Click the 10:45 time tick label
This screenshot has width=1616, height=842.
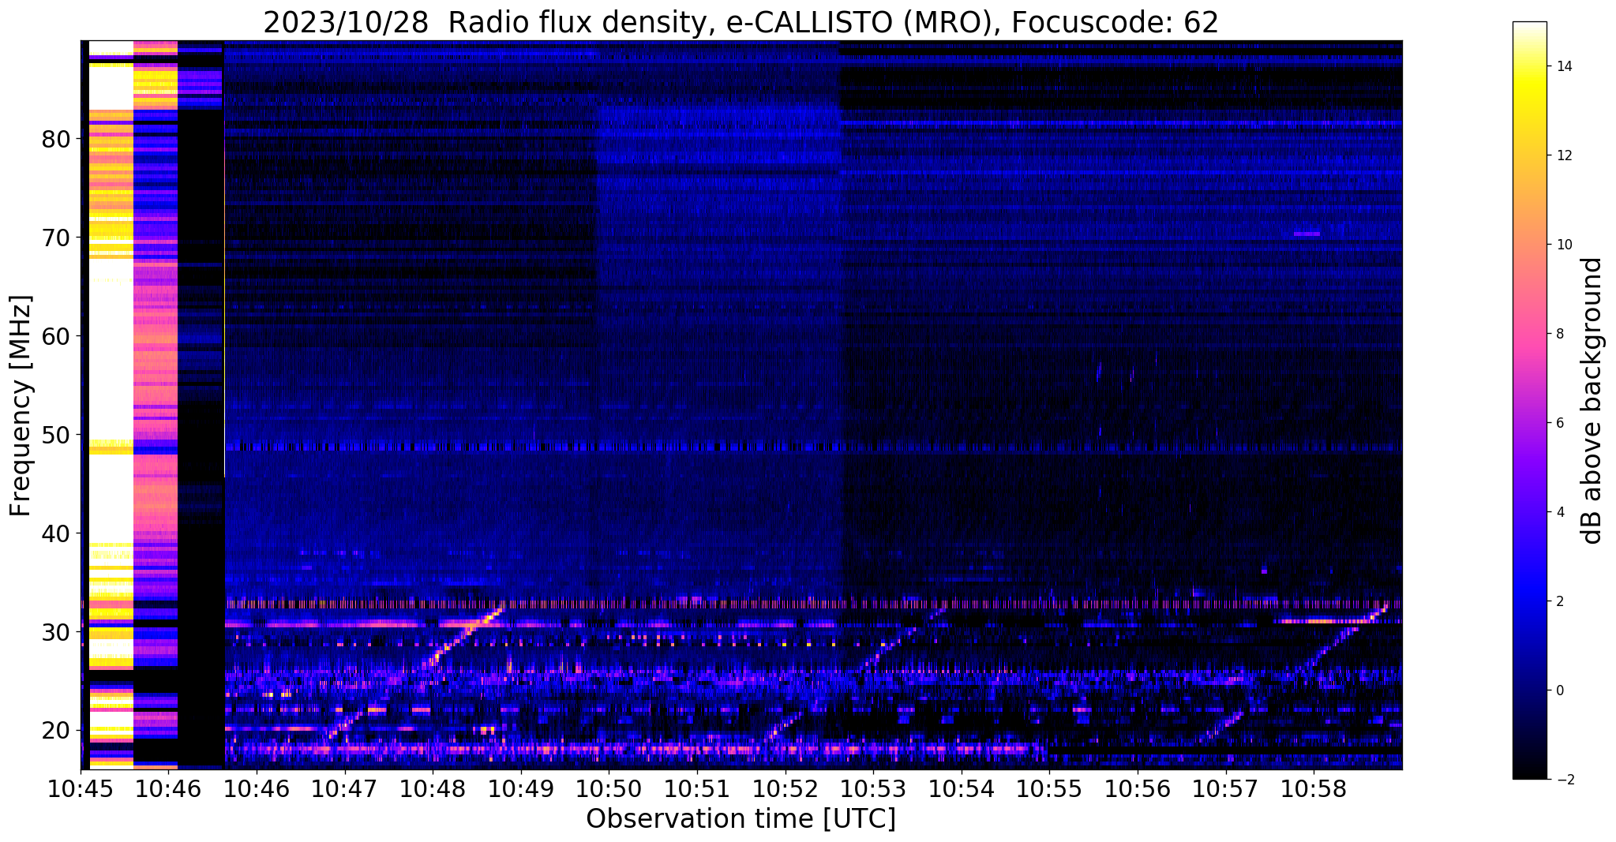[x=81, y=789]
